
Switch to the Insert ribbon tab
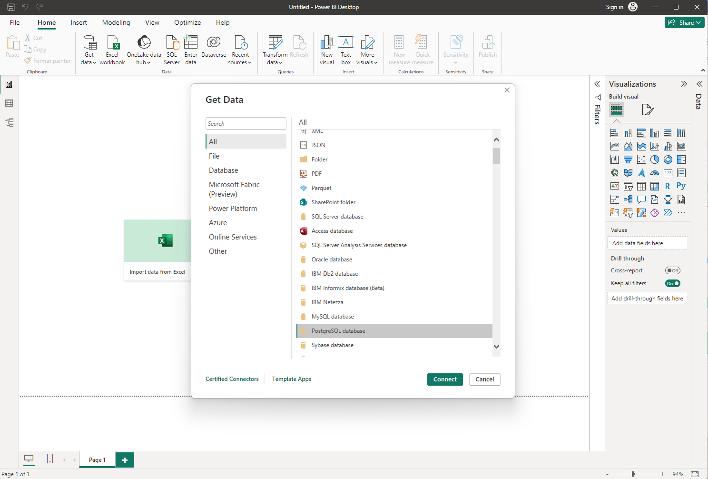(x=79, y=22)
